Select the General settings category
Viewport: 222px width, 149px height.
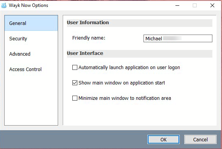[31, 23]
